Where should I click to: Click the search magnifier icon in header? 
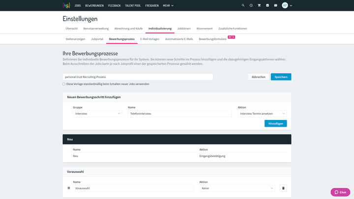243,5
